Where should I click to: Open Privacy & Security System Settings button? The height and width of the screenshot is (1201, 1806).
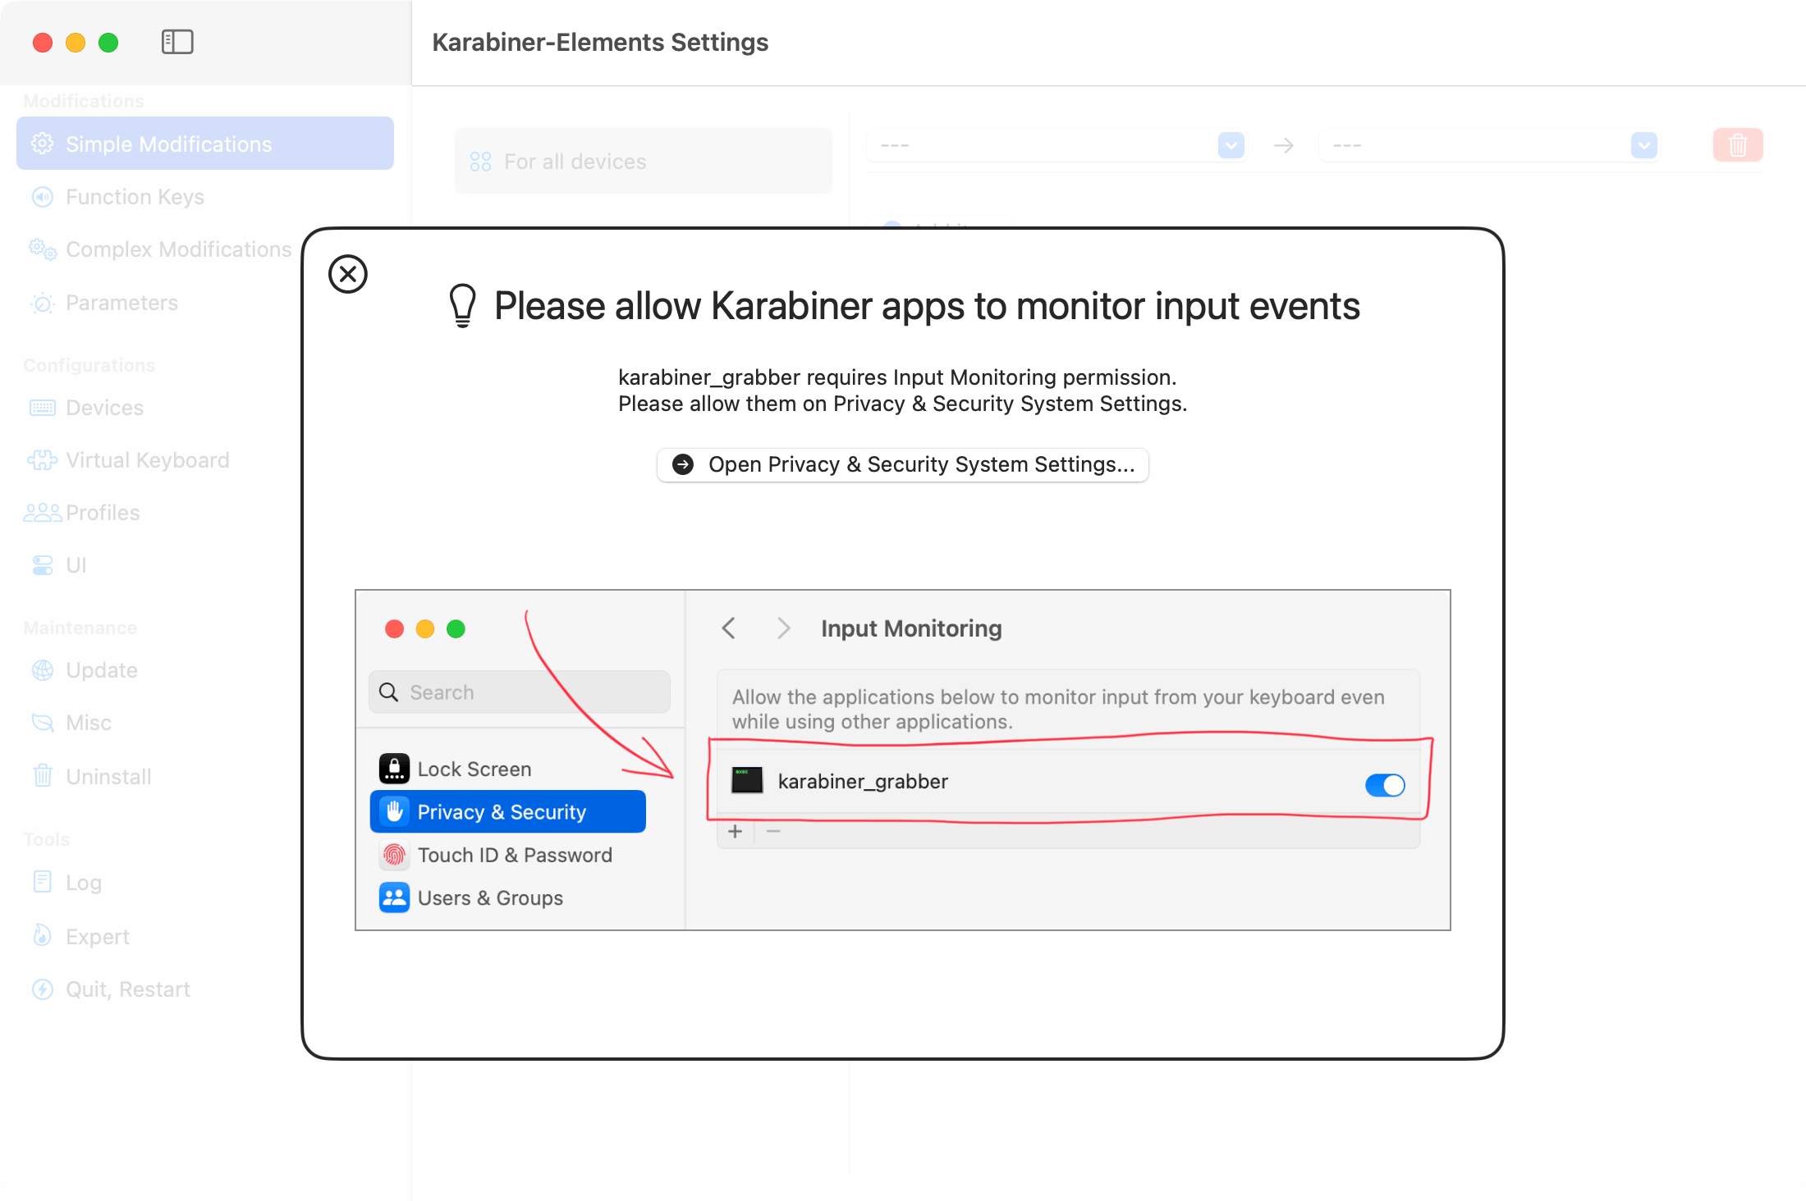click(902, 464)
